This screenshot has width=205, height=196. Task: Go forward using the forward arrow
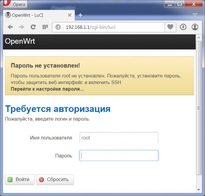tap(21, 27)
